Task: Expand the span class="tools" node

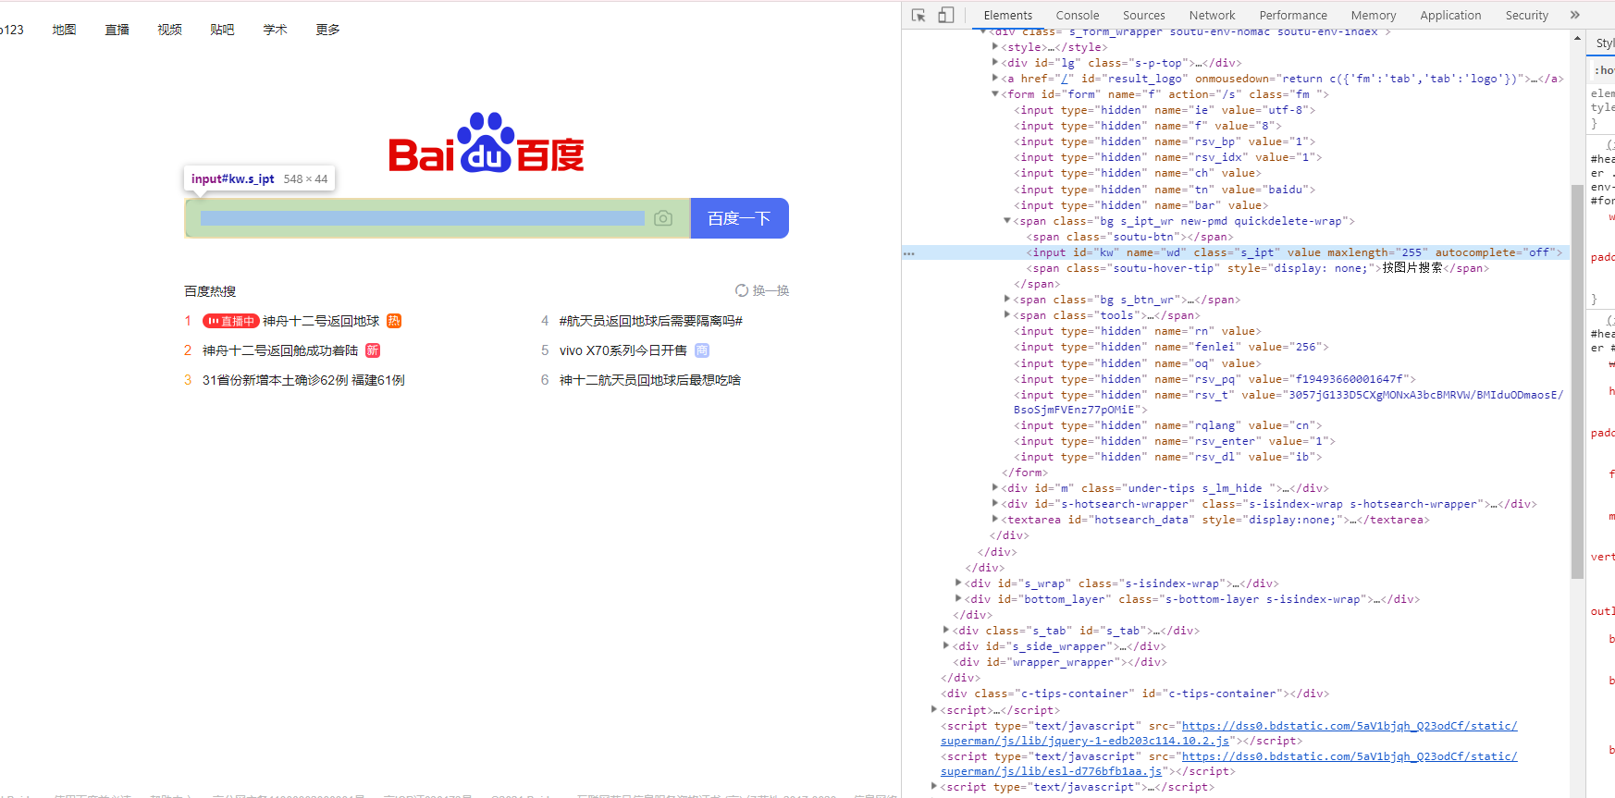Action: 1007,315
